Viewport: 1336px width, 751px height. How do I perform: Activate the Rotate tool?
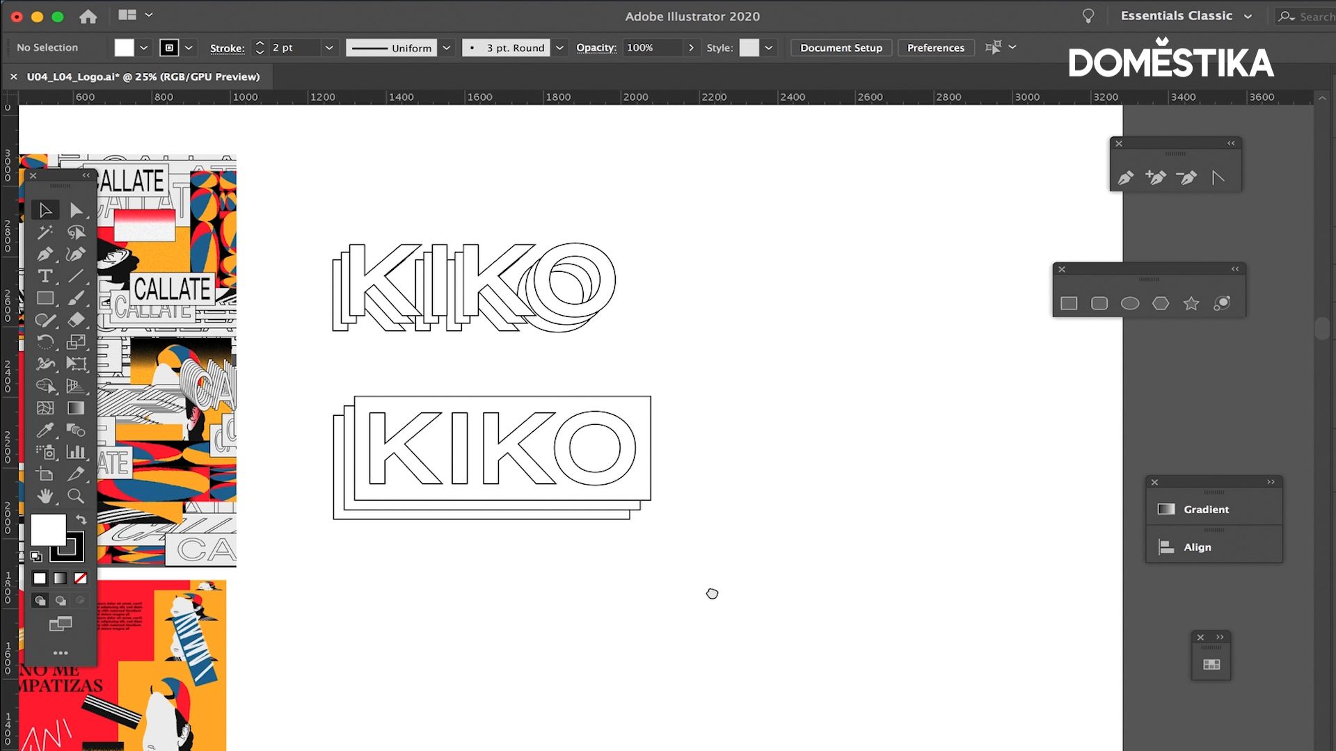click(45, 342)
